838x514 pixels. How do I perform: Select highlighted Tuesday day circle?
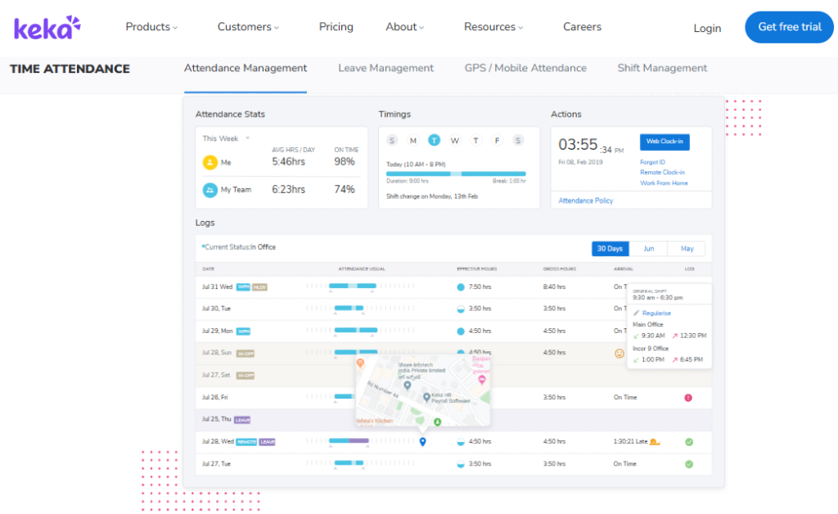click(x=434, y=141)
